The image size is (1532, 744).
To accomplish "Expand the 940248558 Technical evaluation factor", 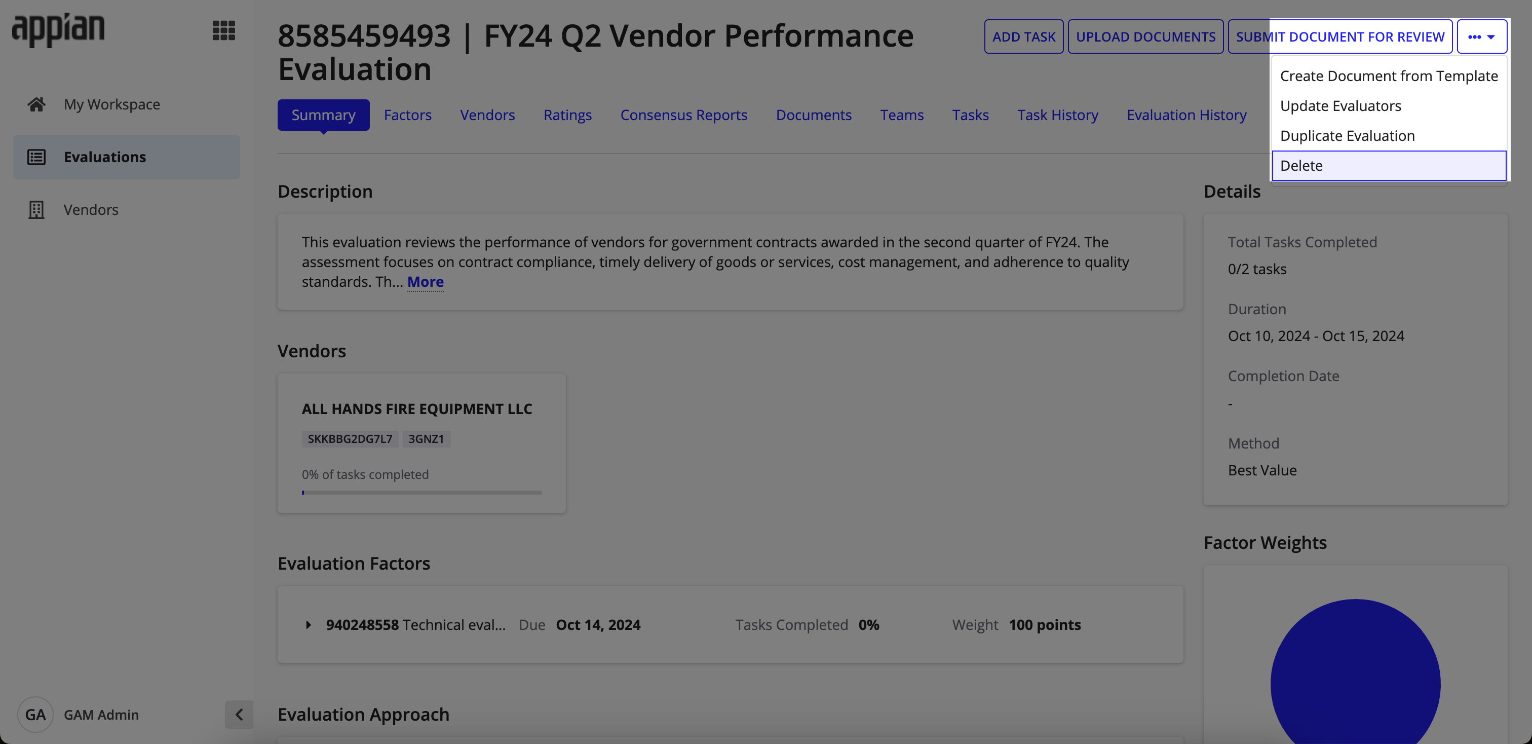I will point(308,624).
